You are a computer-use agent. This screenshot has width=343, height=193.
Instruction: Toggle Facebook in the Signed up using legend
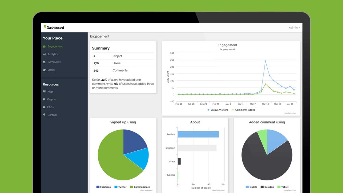click(x=104, y=187)
